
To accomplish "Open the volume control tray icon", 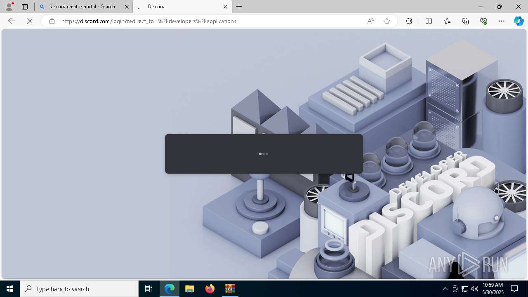I will [x=474, y=289].
